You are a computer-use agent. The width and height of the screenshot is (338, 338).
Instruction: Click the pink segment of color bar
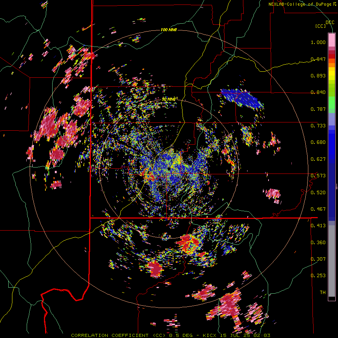332,40
